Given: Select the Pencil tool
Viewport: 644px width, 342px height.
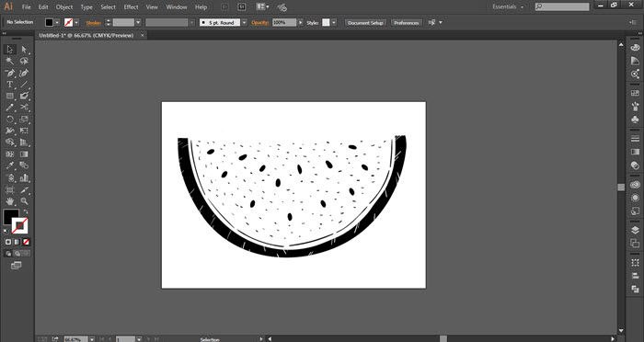Looking at the screenshot, I should pos(9,108).
